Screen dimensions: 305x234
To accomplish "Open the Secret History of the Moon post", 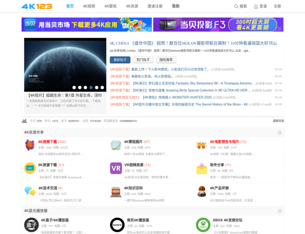I will [x=191, y=104].
